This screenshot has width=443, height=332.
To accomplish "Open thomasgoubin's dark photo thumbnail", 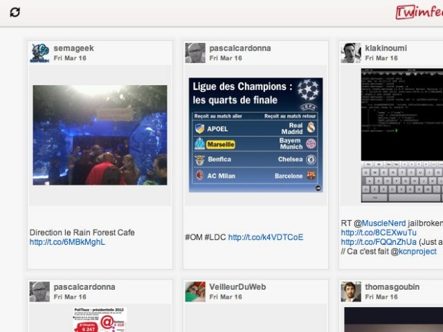I will pyautogui.click(x=394, y=320).
